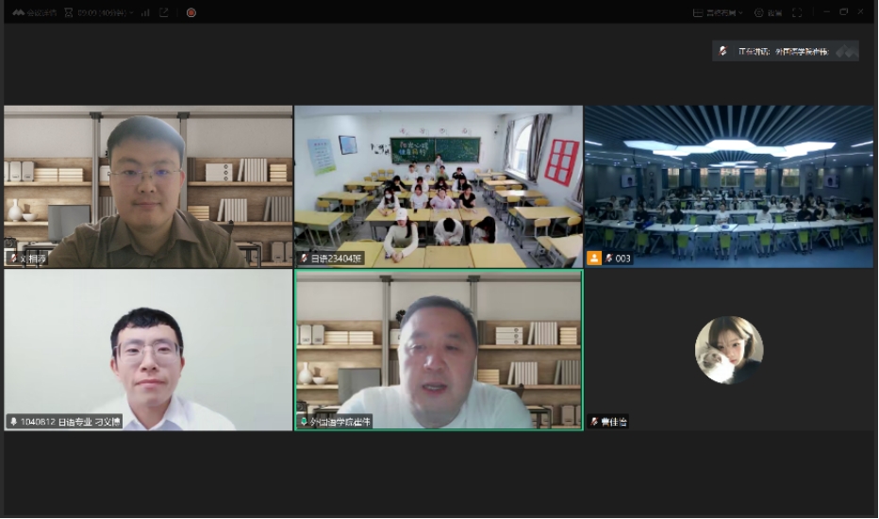The height and width of the screenshot is (519, 879).
Task: Click the mic icon on 日语23404班 tile
Action: (304, 258)
